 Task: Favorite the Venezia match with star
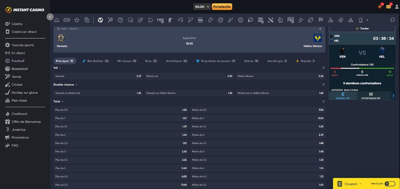(320, 29)
